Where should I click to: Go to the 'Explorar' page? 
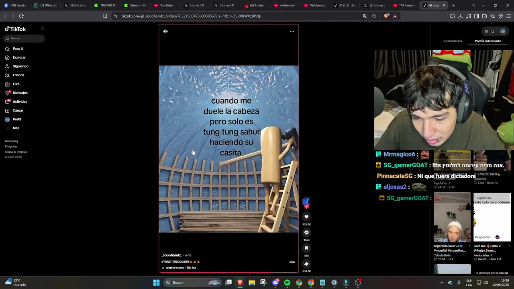pos(19,57)
